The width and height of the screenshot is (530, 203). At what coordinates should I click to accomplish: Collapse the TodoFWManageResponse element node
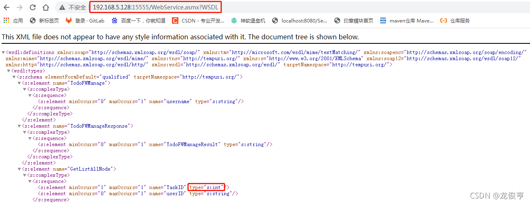coord(19,126)
